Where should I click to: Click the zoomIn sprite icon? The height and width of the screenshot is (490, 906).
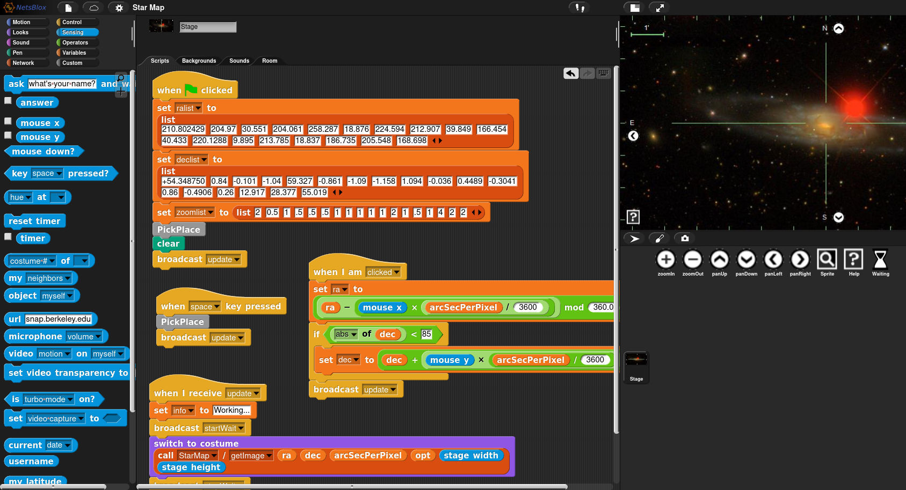tap(666, 263)
